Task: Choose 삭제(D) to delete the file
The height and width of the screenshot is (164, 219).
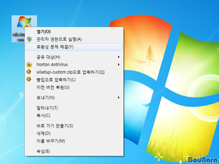Action: [x=74, y=133]
